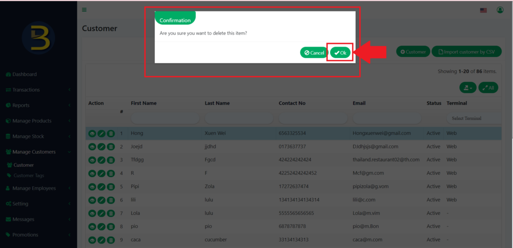Open the user profile icon
This screenshot has width=513, height=248.
500,10
